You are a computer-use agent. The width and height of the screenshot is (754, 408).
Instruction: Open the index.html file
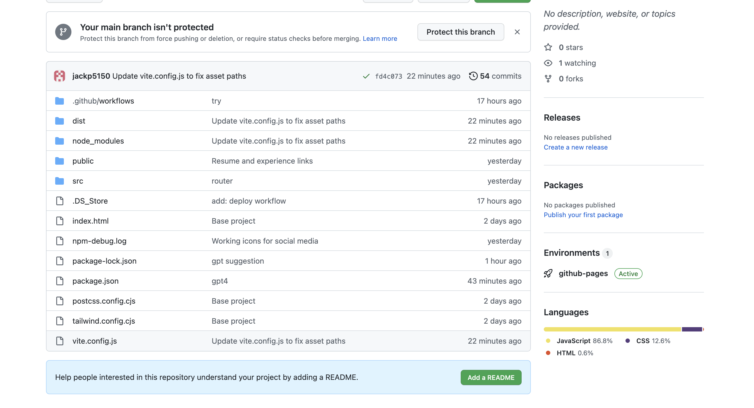(x=90, y=221)
